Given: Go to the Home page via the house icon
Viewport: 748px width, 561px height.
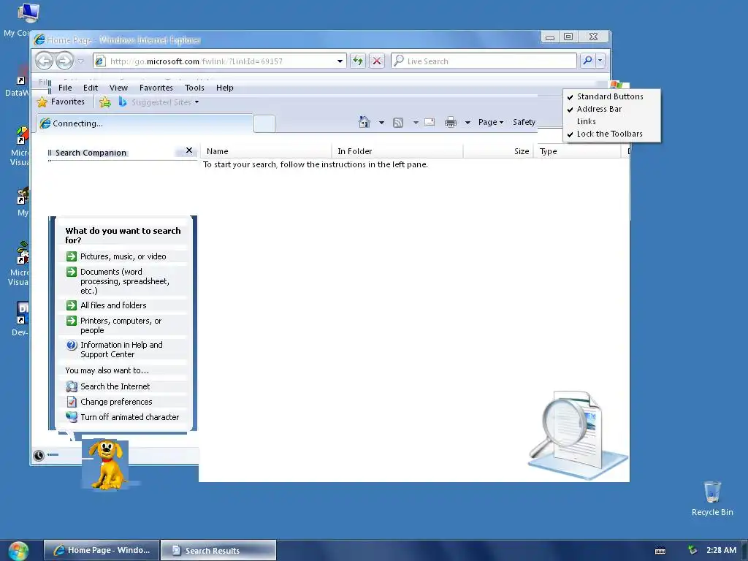Looking at the screenshot, I should [x=365, y=122].
